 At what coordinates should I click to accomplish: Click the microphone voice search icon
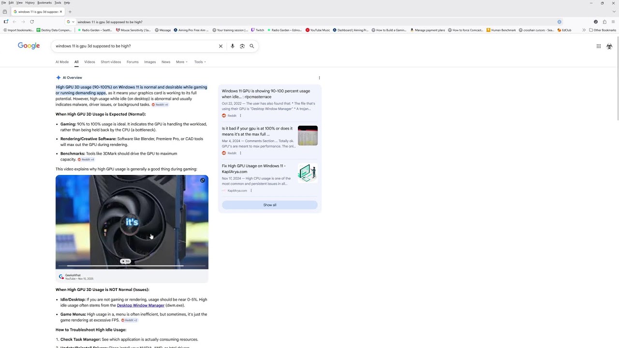click(233, 46)
